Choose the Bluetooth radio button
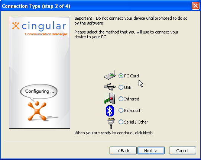 [121, 111]
